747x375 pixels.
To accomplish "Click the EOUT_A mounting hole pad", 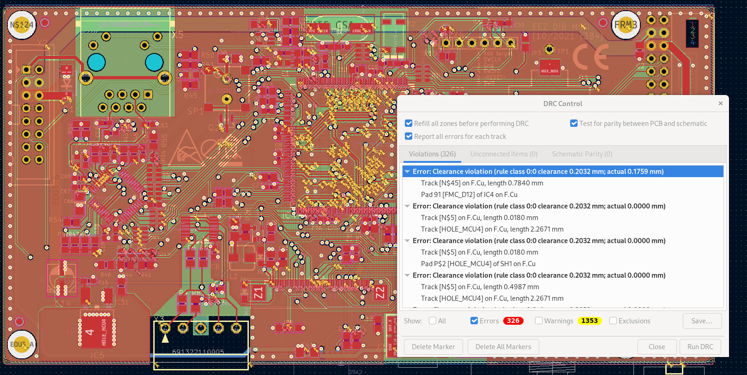I will pyautogui.click(x=22, y=344).
